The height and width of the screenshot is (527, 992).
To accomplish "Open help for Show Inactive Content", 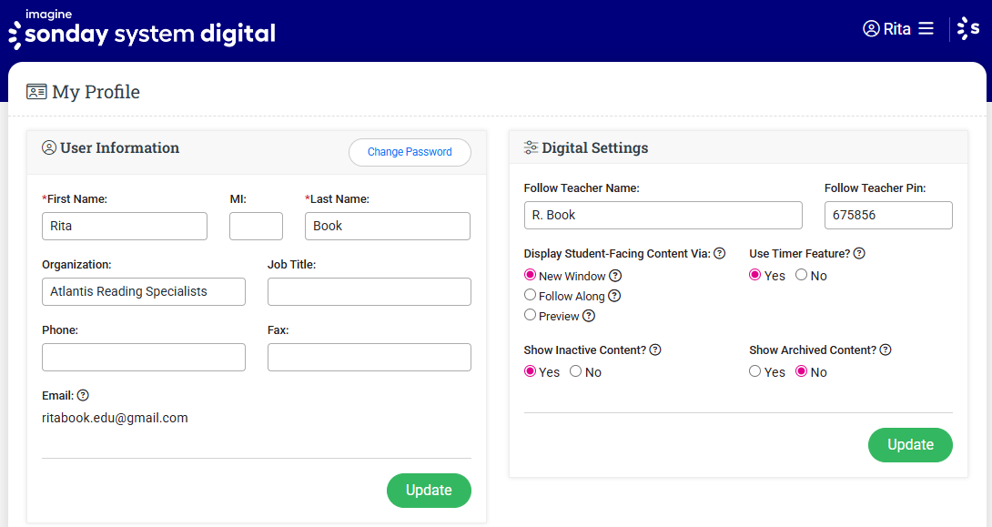I will tap(655, 350).
